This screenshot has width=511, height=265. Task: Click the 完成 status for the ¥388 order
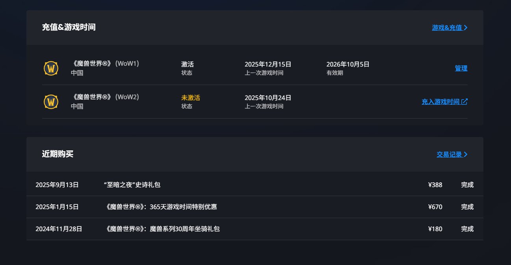tap(467, 185)
